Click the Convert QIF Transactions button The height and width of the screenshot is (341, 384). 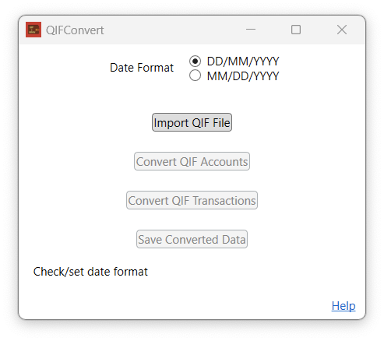[x=192, y=200]
